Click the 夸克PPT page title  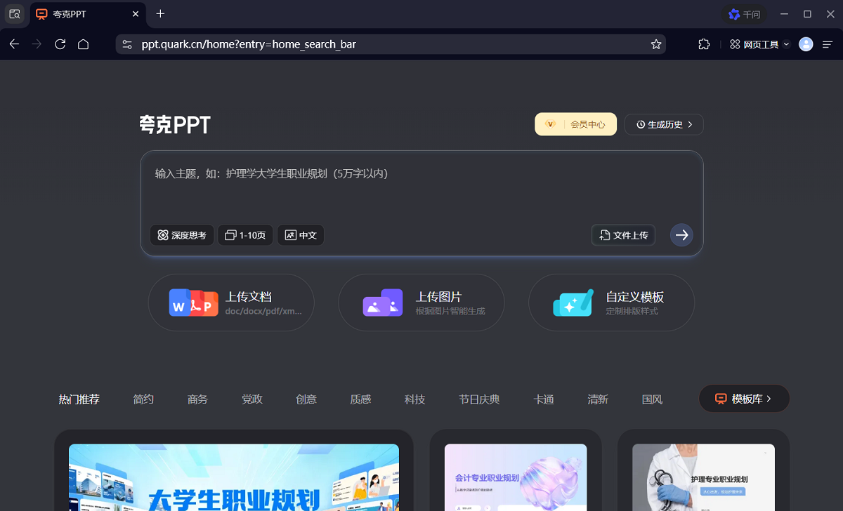175,125
